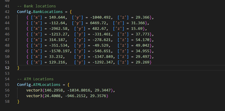Click the value -278.621 on line 47

(102, 40)
